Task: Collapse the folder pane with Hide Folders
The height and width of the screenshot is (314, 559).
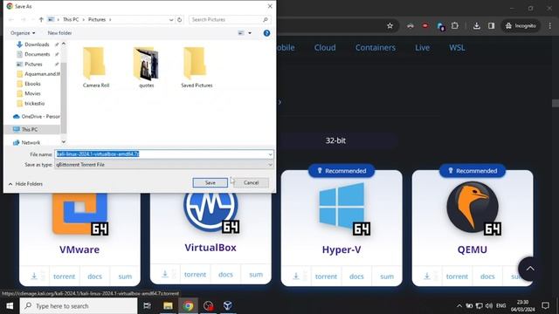Action: click(x=25, y=184)
